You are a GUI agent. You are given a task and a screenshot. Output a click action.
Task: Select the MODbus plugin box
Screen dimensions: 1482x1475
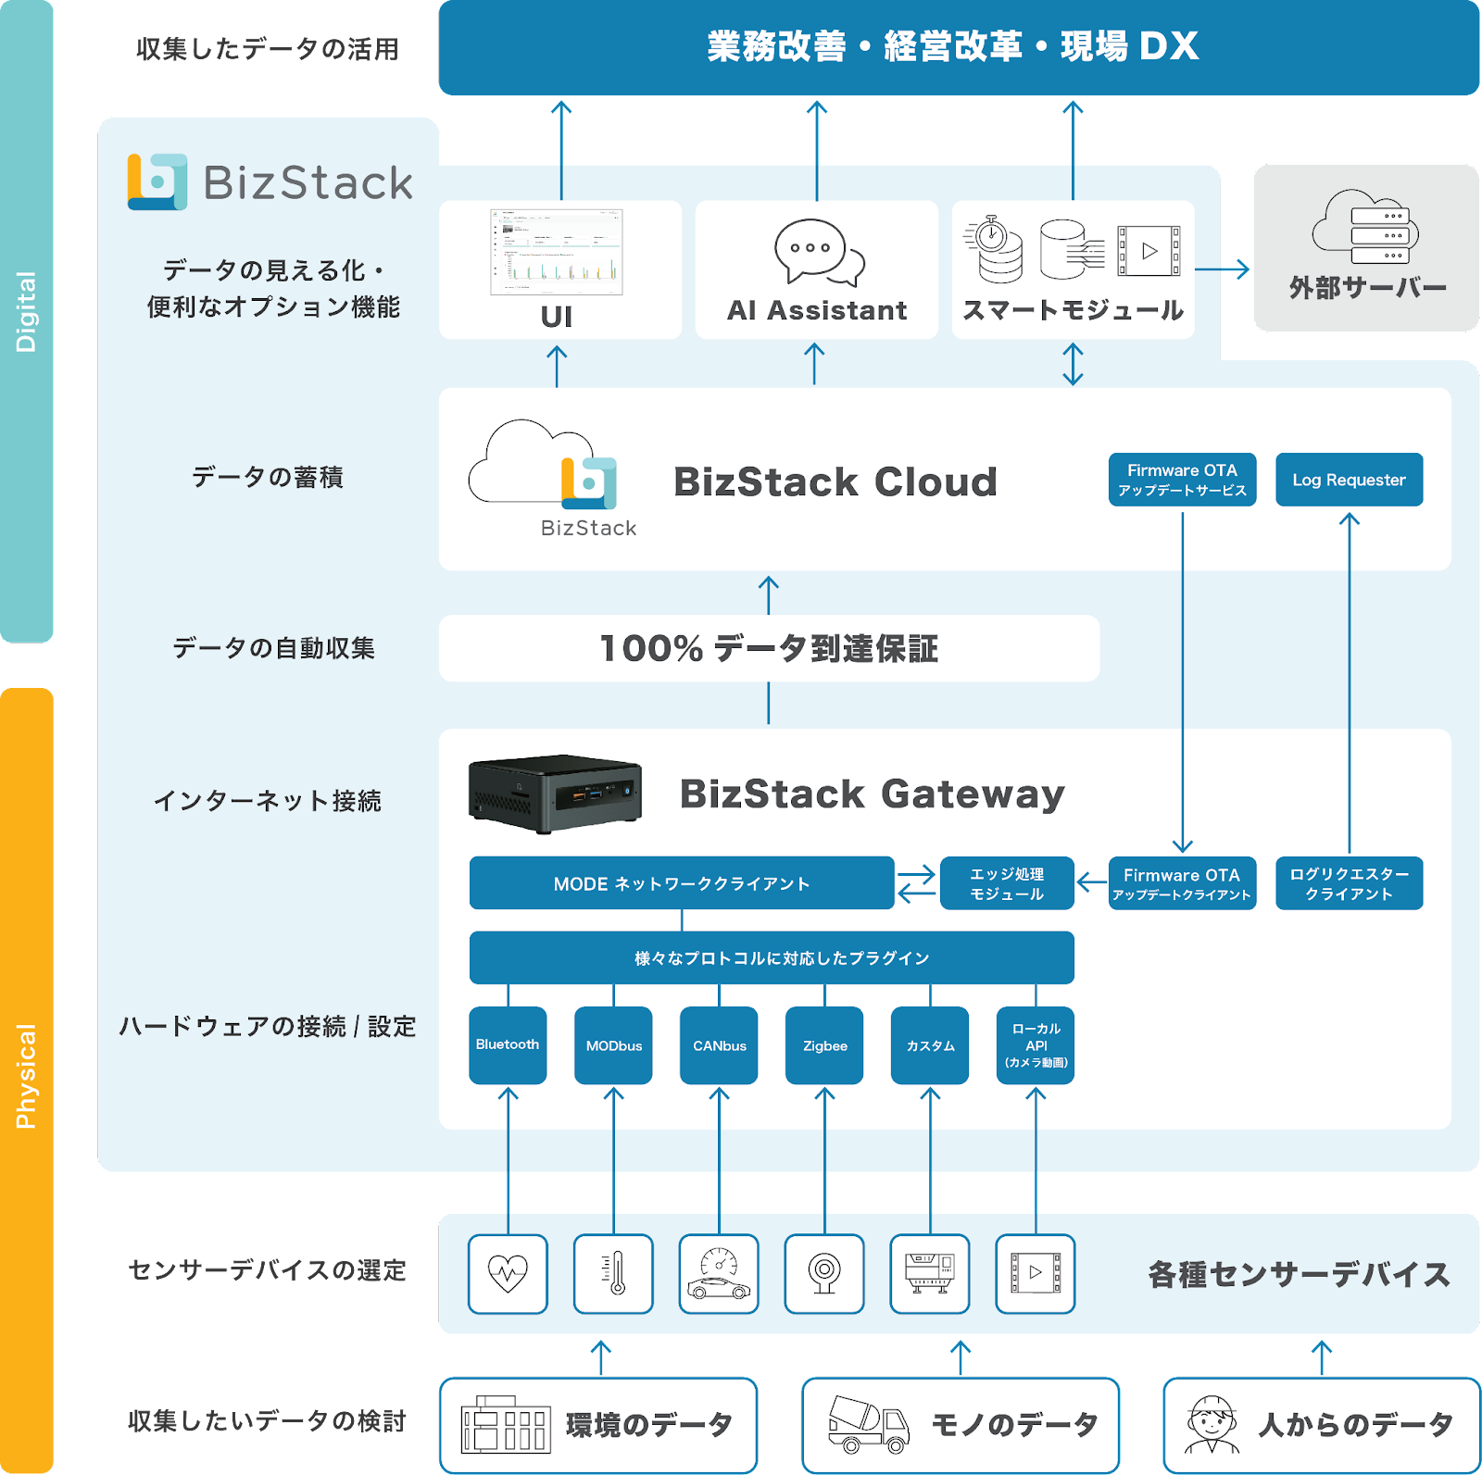(x=613, y=1044)
